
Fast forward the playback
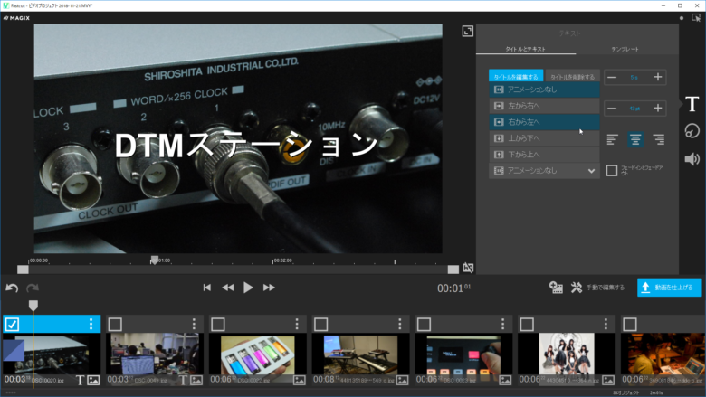(269, 288)
